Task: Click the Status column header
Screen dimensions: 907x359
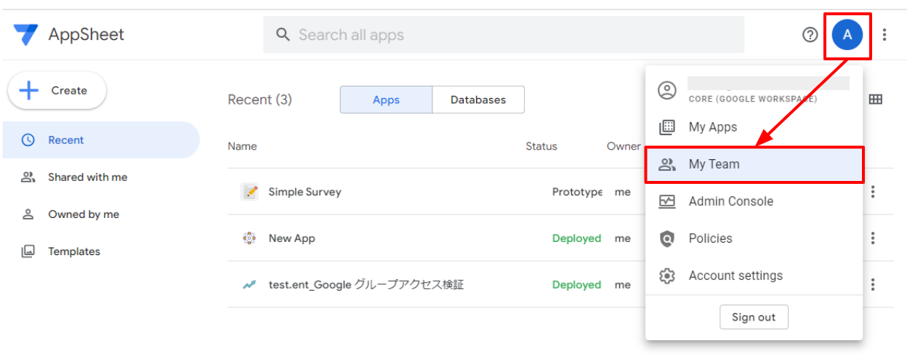Action: pos(541,146)
